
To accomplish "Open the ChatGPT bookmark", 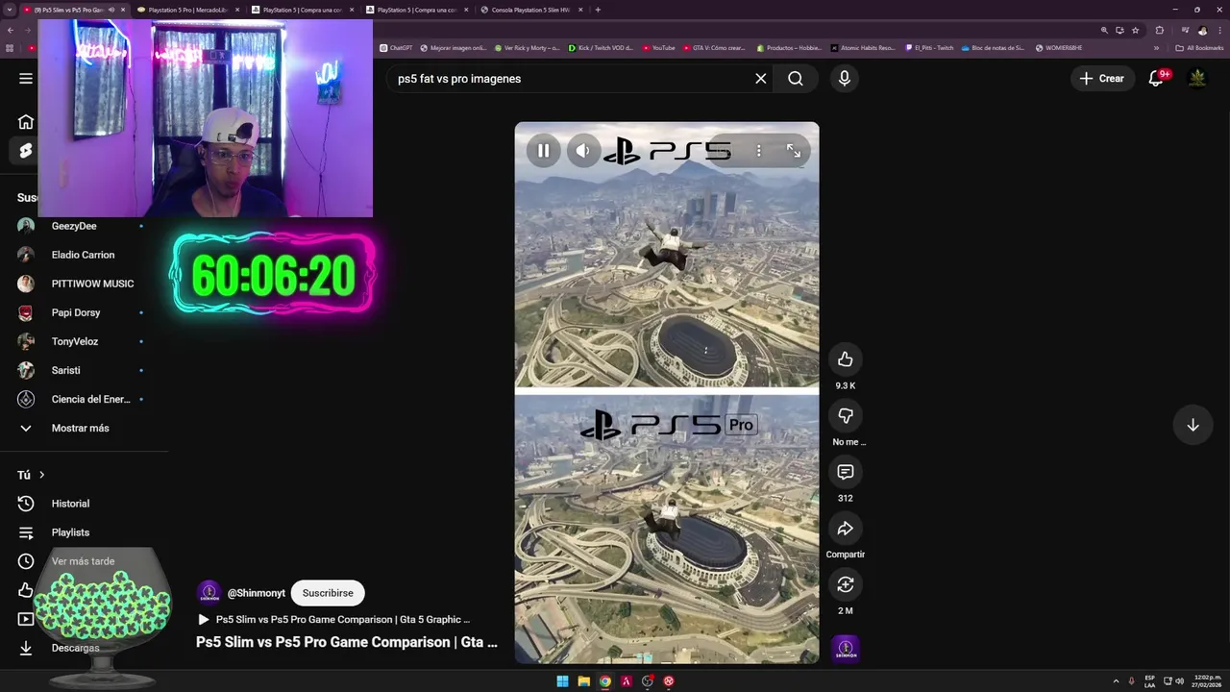I will 396,47.
